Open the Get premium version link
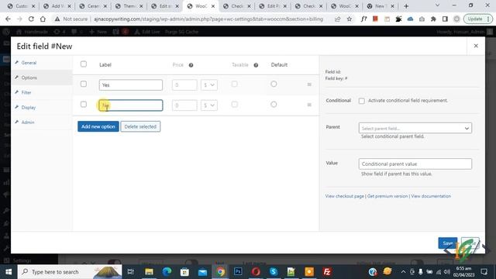The image size is (496, 279). click(387, 196)
